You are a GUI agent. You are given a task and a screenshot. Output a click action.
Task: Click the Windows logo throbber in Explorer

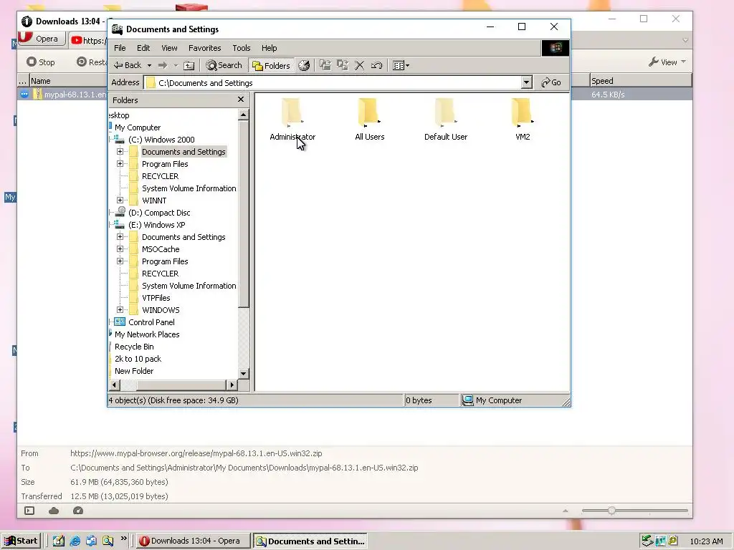[556, 48]
